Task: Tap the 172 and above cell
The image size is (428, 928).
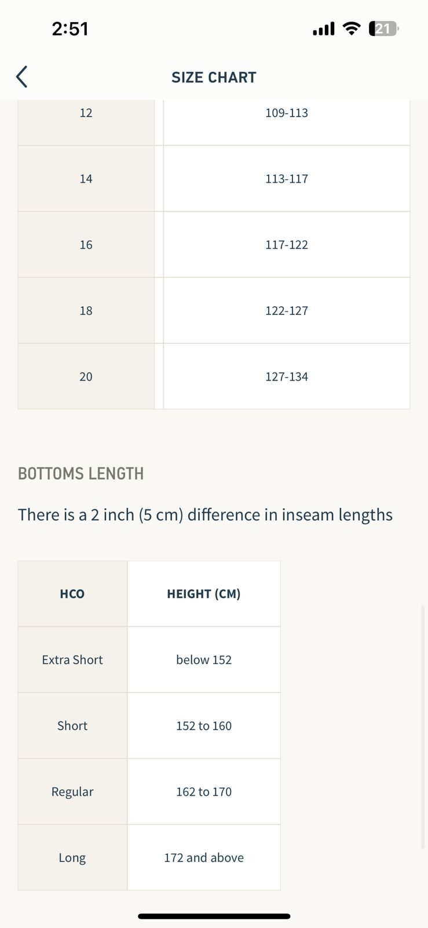Action: (x=204, y=858)
